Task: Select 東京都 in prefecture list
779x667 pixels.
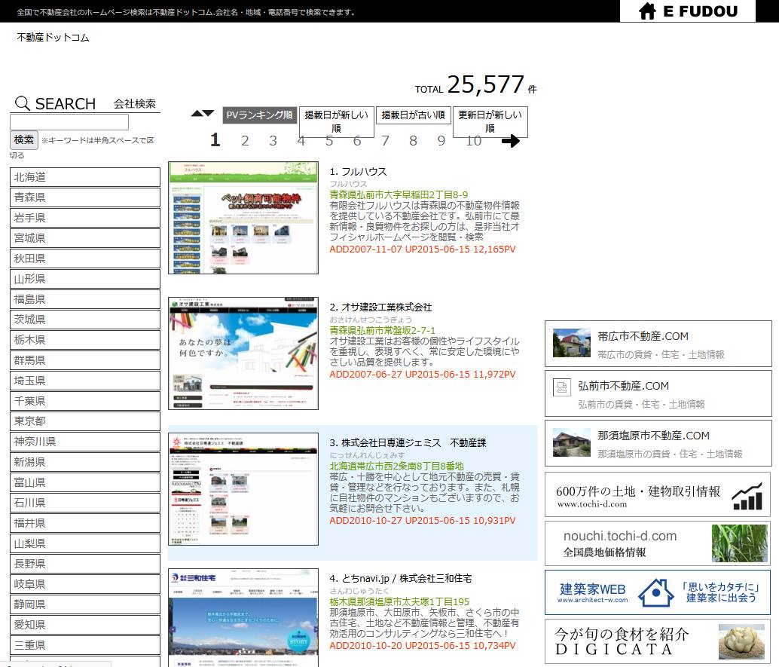Action: coord(85,421)
